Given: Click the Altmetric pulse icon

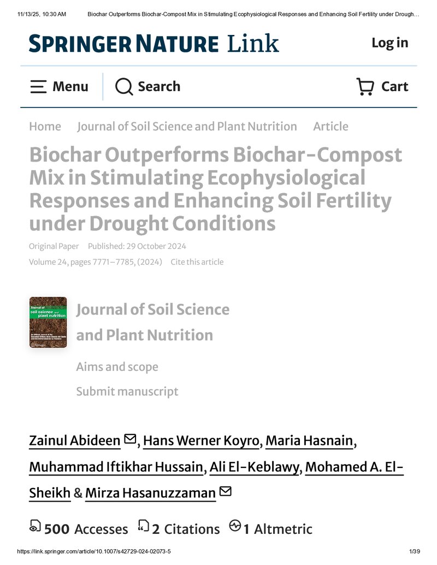Looking at the screenshot, I should [235, 526].
